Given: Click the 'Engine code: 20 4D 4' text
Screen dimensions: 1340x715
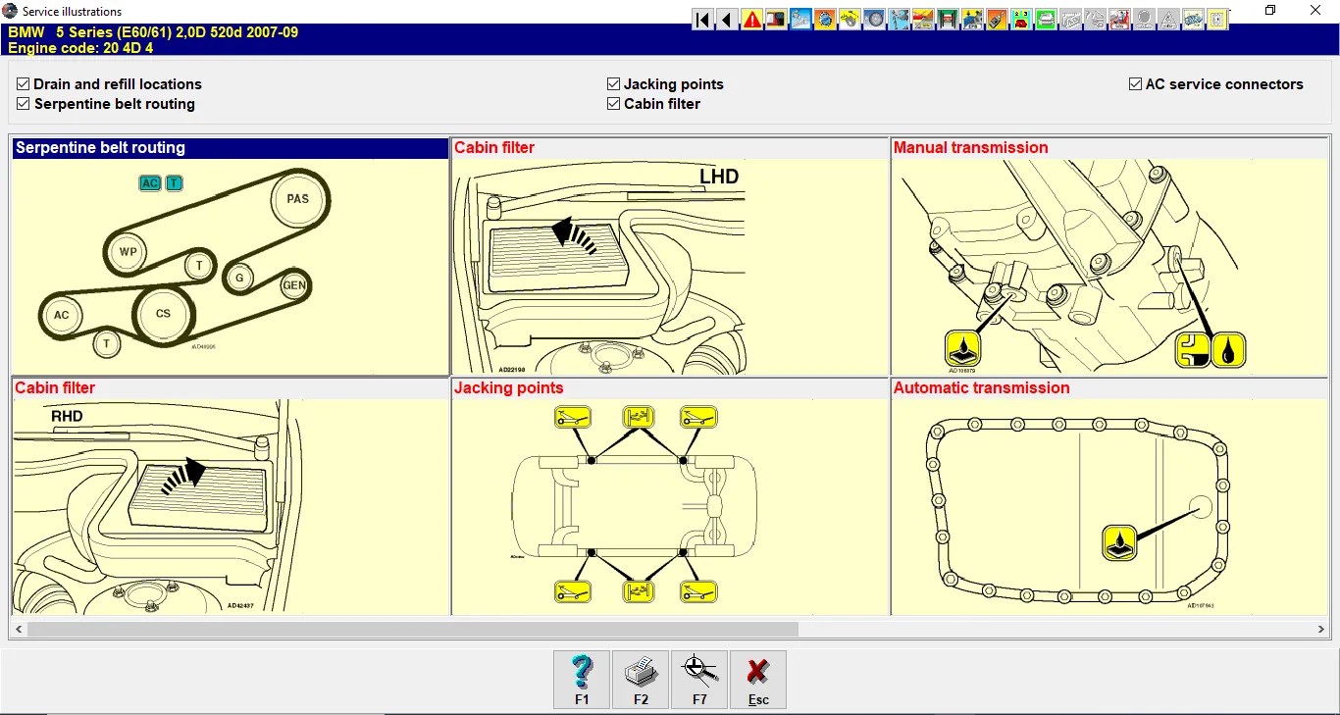Looking at the screenshot, I should coord(80,47).
